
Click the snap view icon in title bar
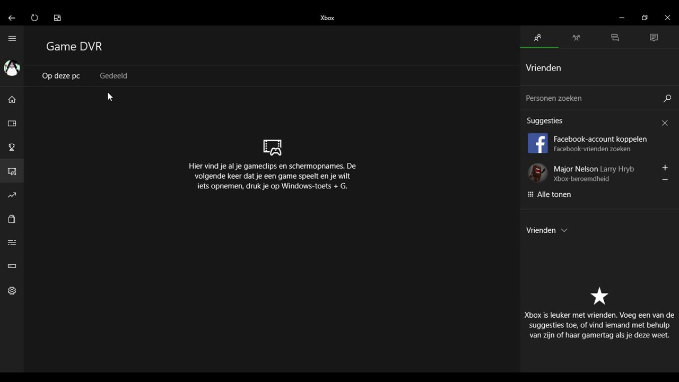tap(57, 18)
